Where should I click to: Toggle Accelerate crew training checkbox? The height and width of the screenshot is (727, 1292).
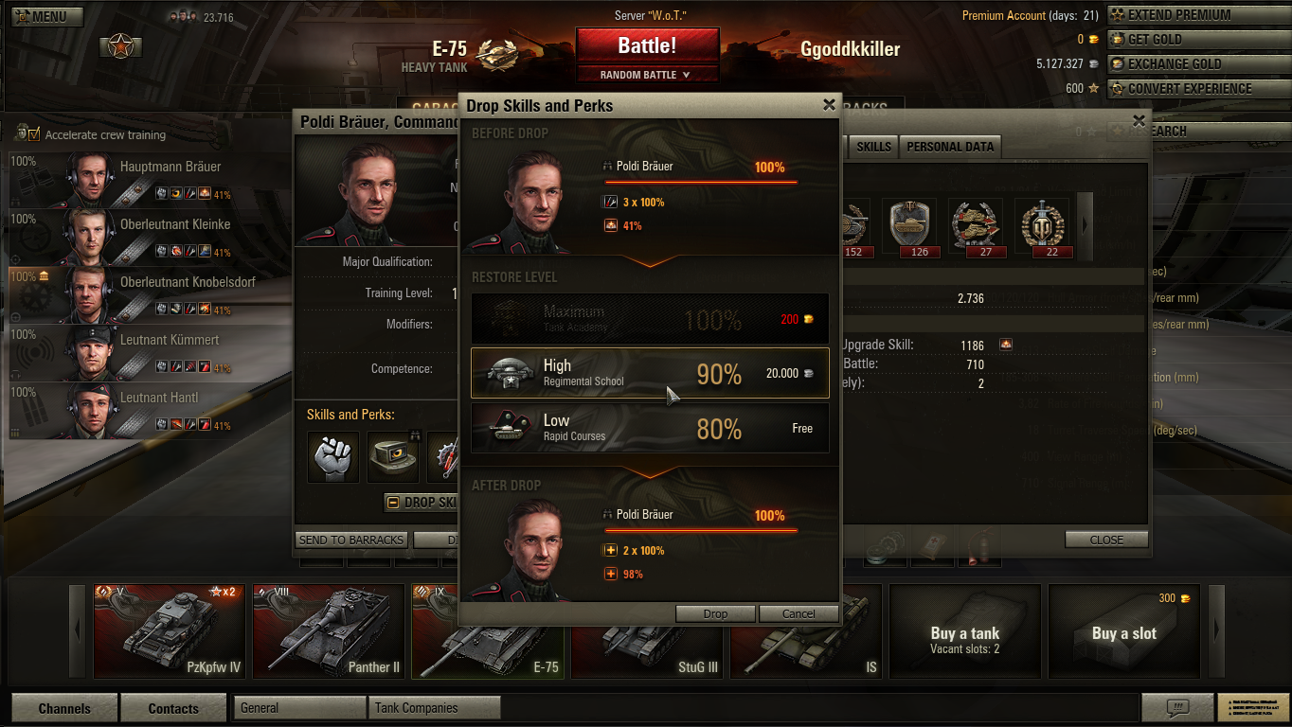click(34, 134)
